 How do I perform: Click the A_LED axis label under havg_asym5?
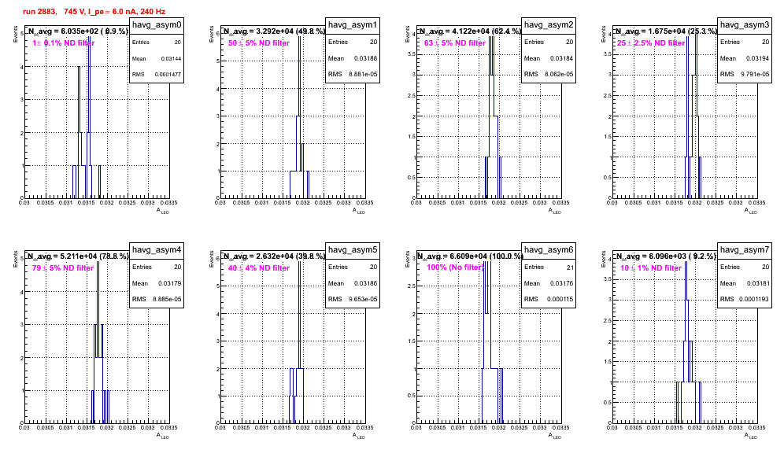coord(359,436)
